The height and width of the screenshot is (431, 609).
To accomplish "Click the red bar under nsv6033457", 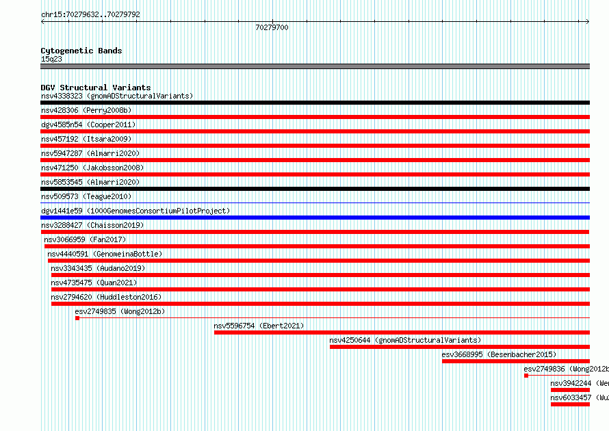I will [x=570, y=404].
